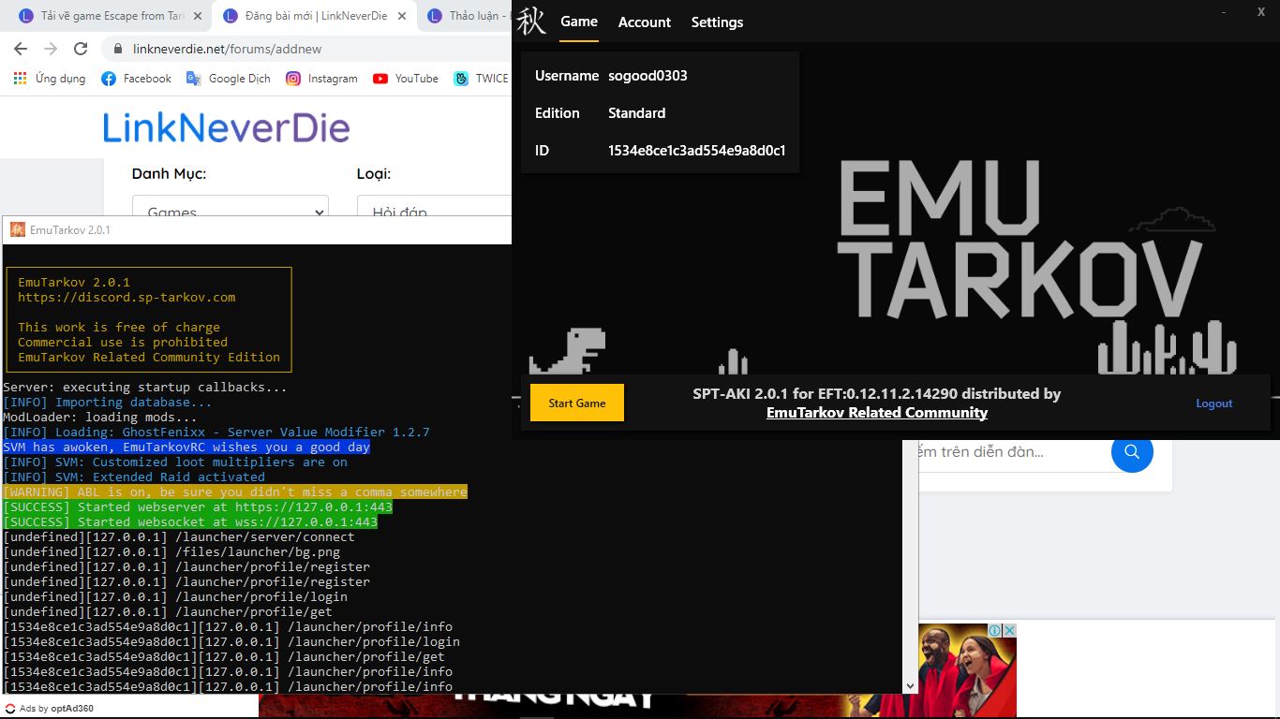1280x719 pixels.
Task: Click the launcher kanji logo icon
Action: pos(531,22)
